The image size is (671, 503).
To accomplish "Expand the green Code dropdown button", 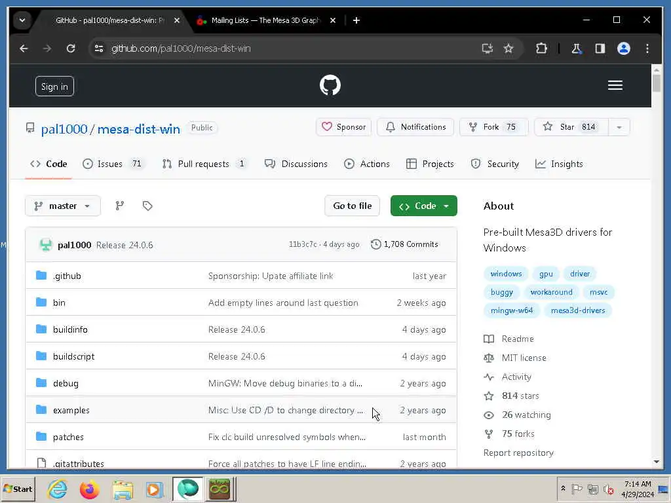I will point(424,206).
